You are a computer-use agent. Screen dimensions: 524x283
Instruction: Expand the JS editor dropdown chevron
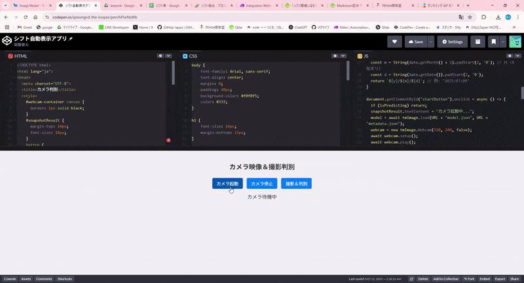pyautogui.click(x=517, y=56)
